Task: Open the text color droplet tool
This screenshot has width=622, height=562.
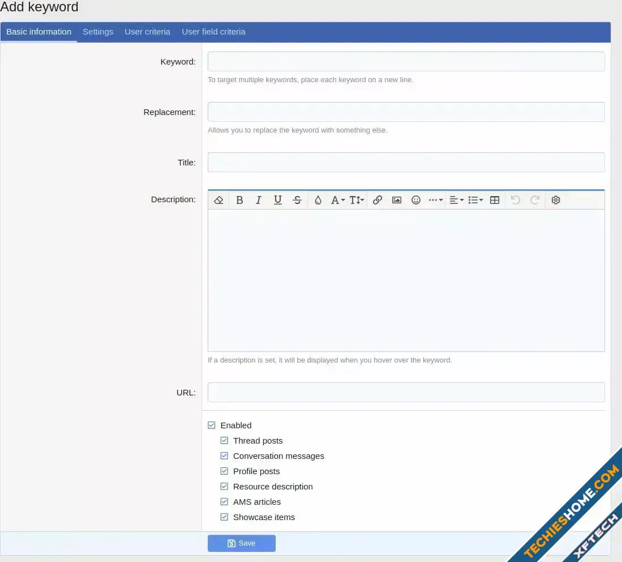Action: coord(318,200)
